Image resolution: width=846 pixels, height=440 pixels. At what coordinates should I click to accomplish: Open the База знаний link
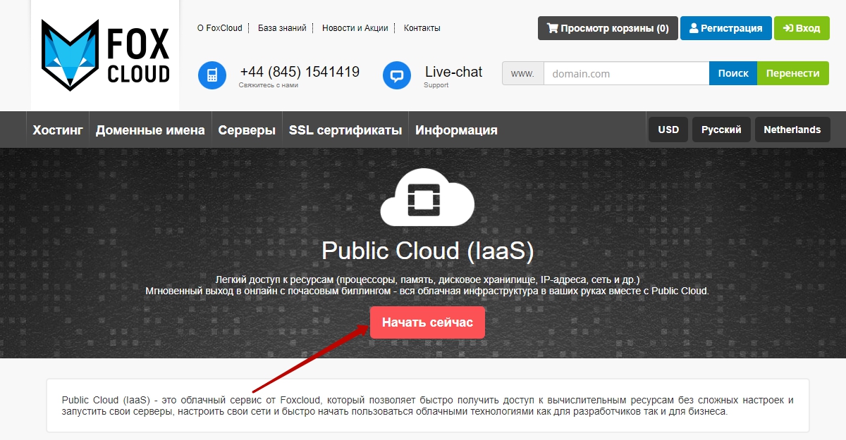click(x=282, y=28)
